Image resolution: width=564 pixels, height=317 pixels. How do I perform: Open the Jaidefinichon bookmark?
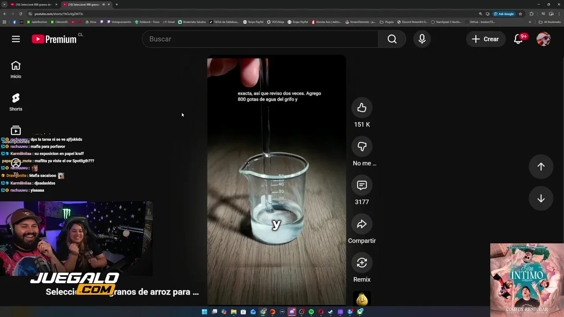click(x=37, y=22)
